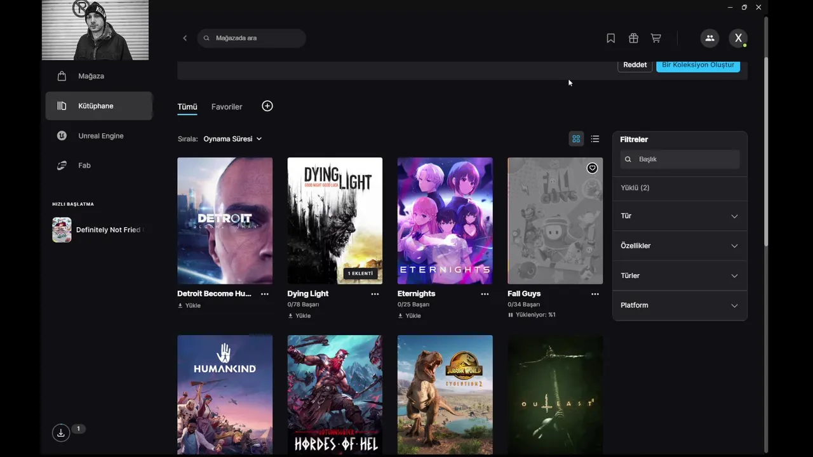Select the Tümü tab
This screenshot has width=813, height=457.
(x=187, y=107)
